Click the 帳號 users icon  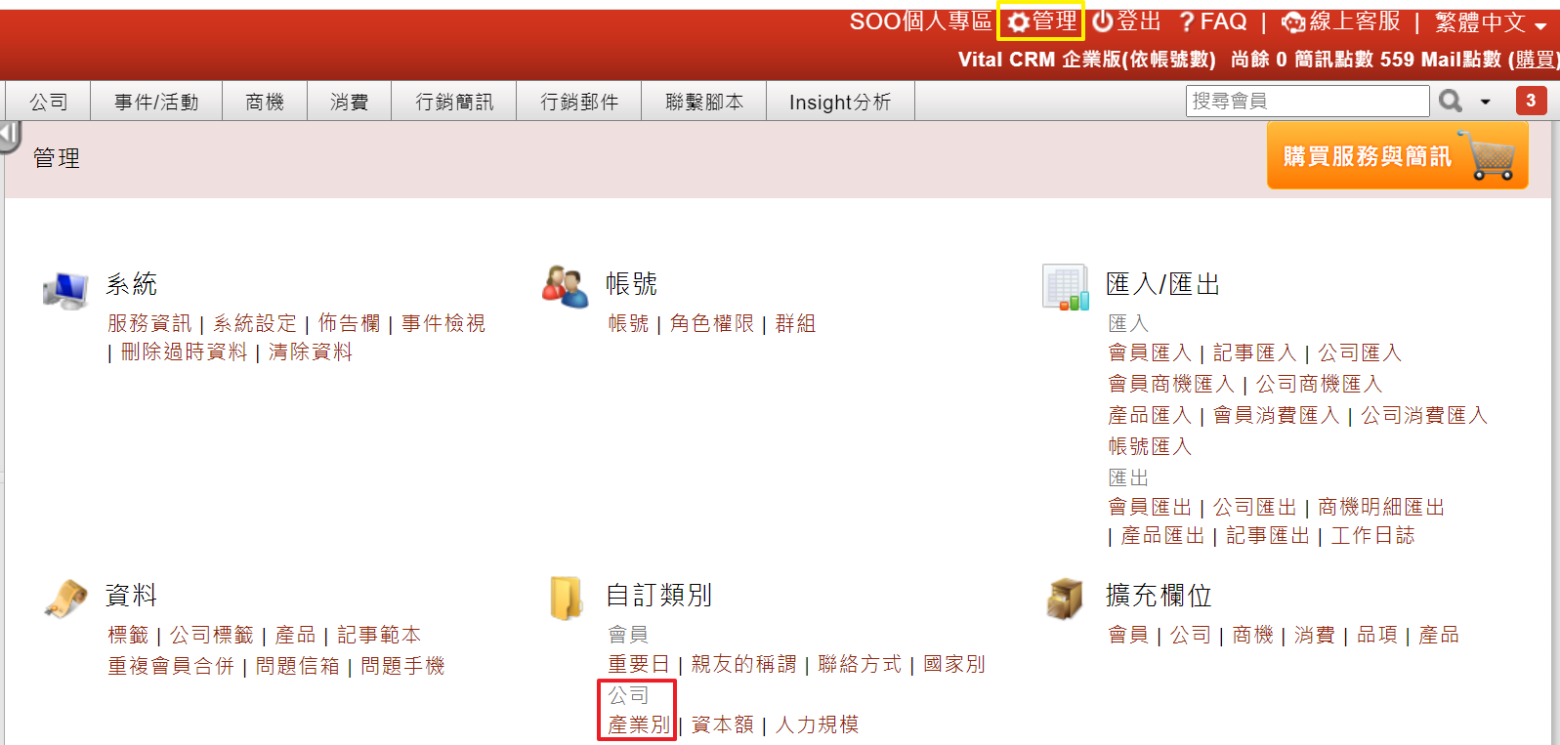566,286
